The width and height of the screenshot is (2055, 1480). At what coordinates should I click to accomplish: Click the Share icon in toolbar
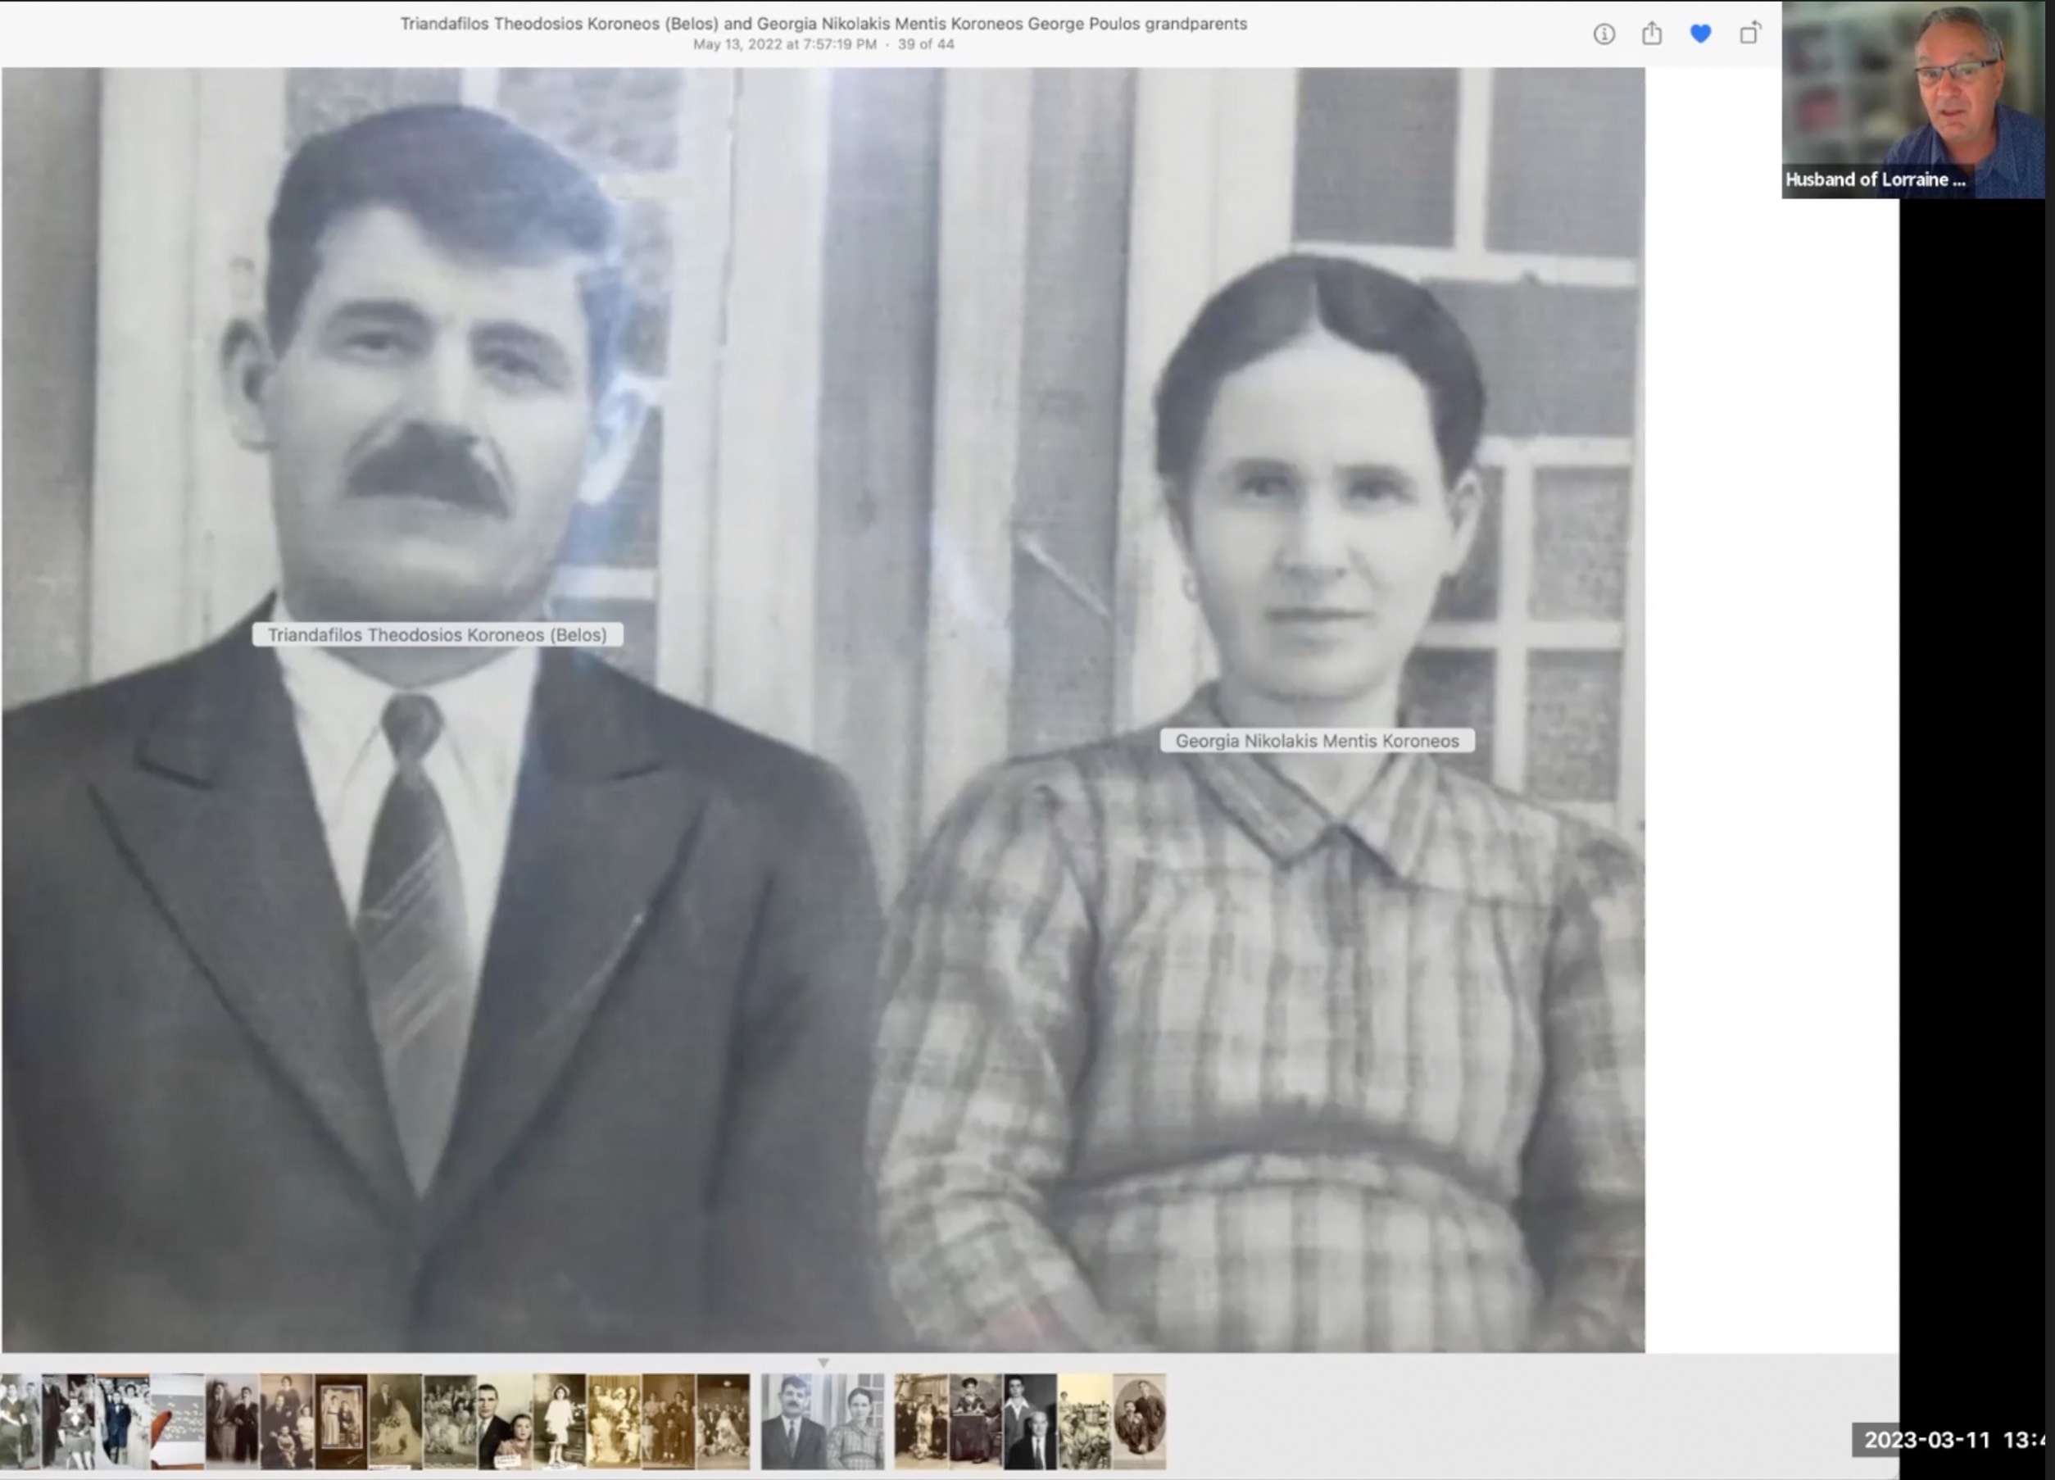1652,34
